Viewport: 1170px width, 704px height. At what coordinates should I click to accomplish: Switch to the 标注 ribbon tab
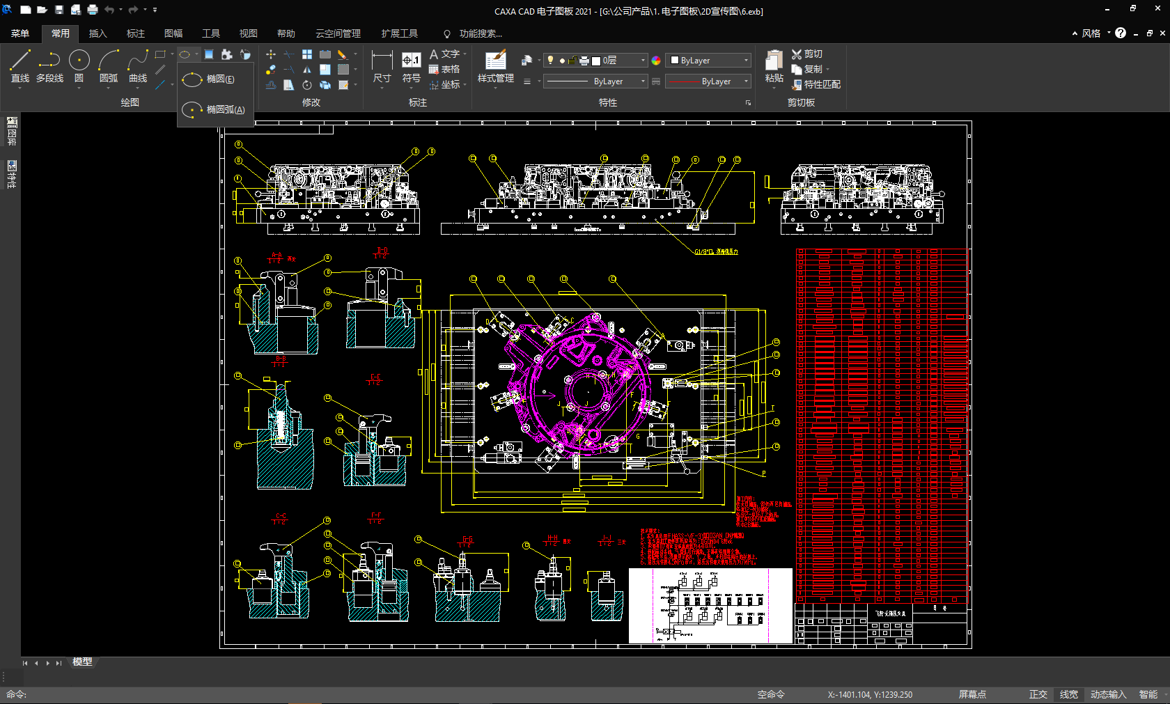(x=135, y=33)
